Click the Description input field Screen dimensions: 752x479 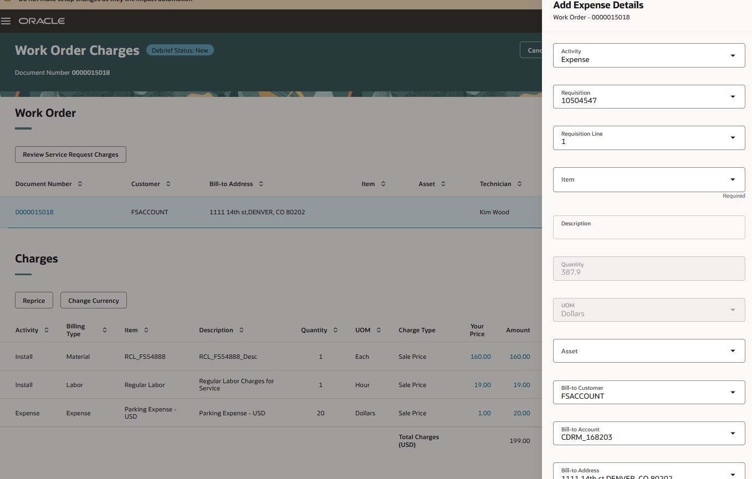[x=648, y=229]
